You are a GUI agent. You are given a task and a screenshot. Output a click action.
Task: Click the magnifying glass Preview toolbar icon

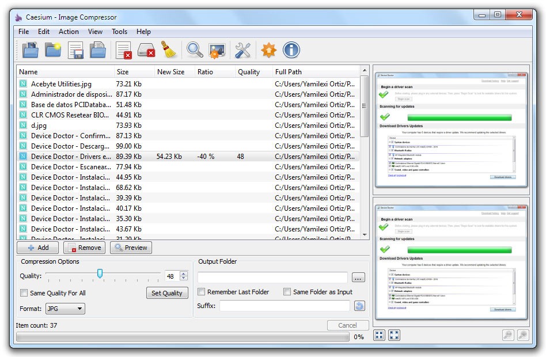point(195,50)
